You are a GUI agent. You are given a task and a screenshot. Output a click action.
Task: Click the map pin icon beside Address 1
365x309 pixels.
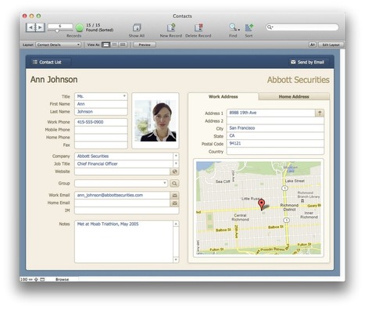coord(320,113)
